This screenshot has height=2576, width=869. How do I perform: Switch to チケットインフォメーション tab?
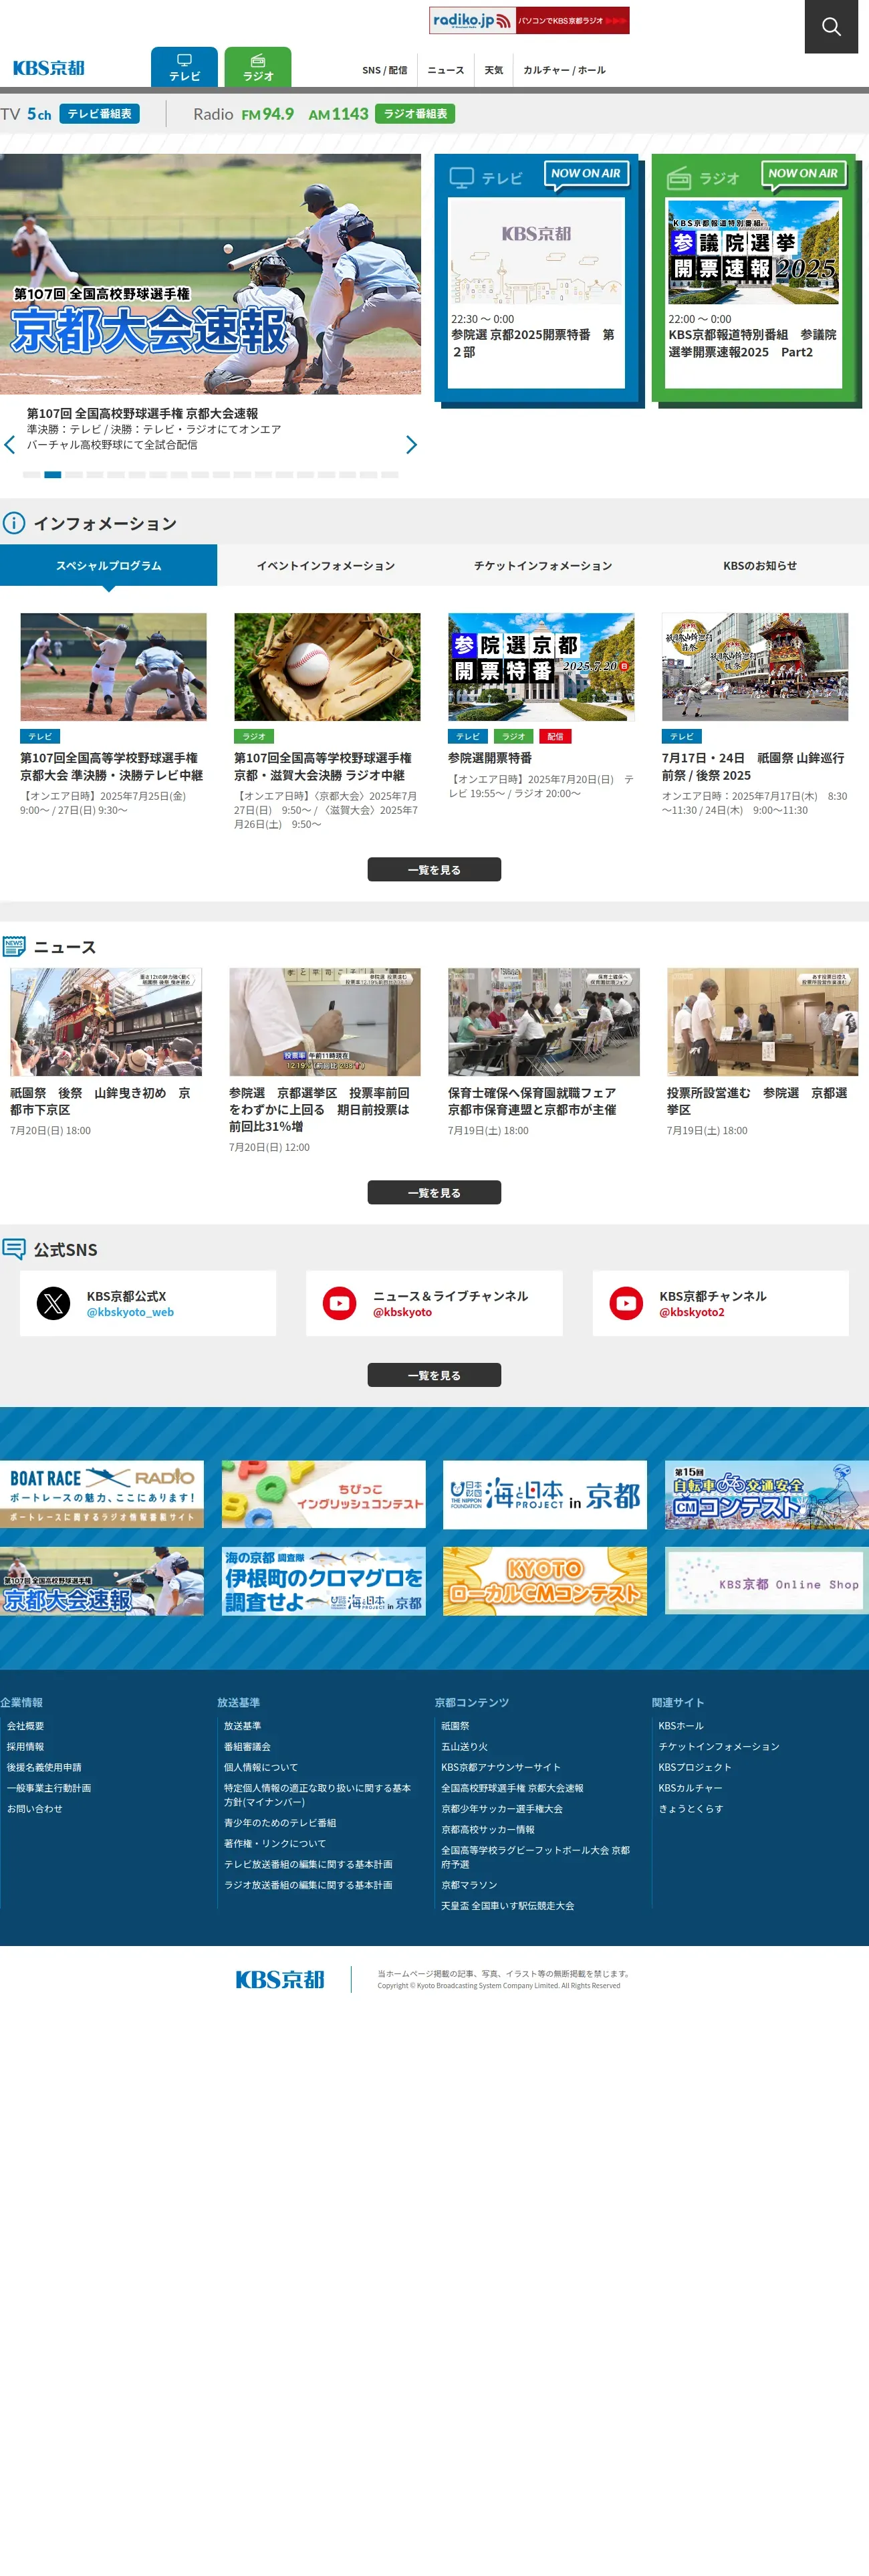pos(543,565)
